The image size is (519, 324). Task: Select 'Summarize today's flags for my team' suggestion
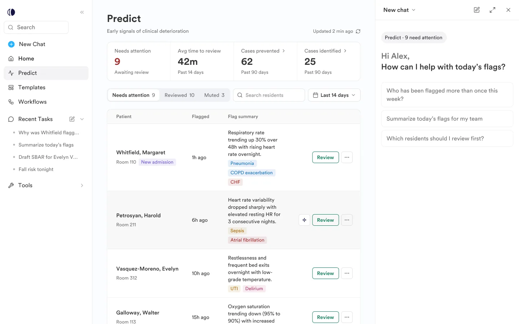point(447,119)
